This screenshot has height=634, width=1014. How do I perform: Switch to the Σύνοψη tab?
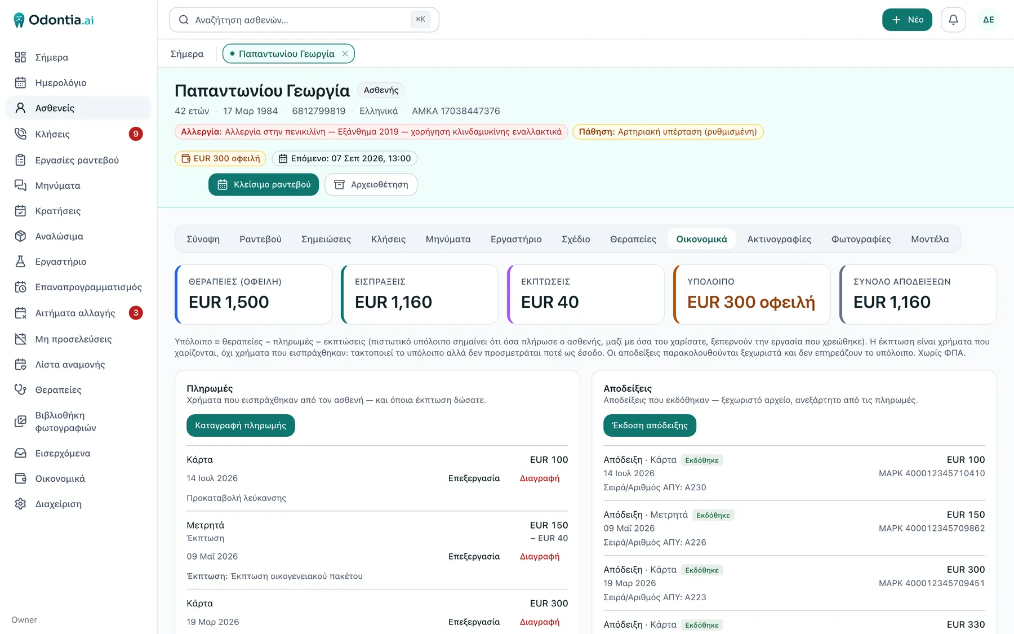click(x=203, y=239)
